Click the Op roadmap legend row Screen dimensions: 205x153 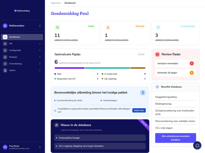pyautogui.click(x=124, y=79)
